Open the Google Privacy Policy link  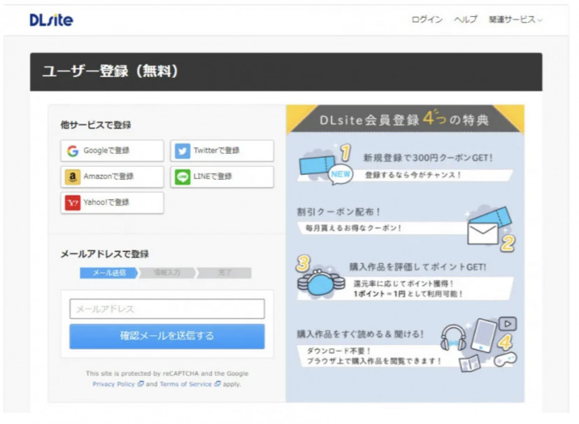click(x=117, y=384)
